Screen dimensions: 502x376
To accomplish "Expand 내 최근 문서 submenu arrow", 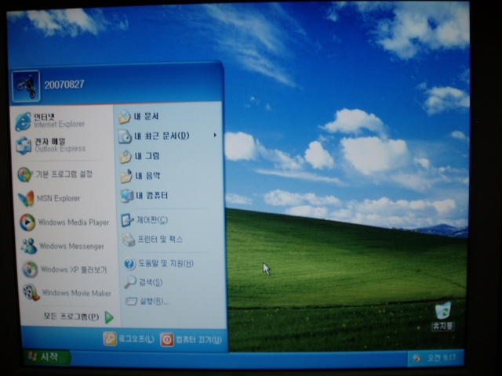I will tap(215, 136).
